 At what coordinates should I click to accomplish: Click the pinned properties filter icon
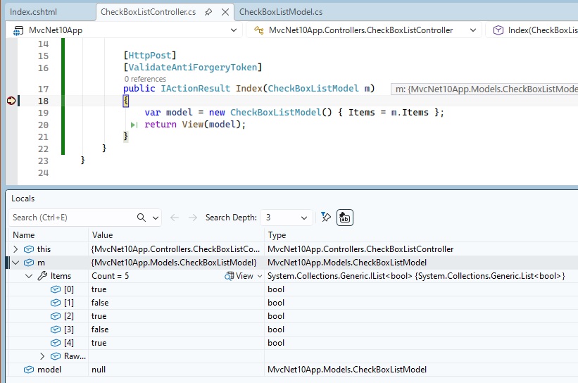pyautogui.click(x=326, y=217)
